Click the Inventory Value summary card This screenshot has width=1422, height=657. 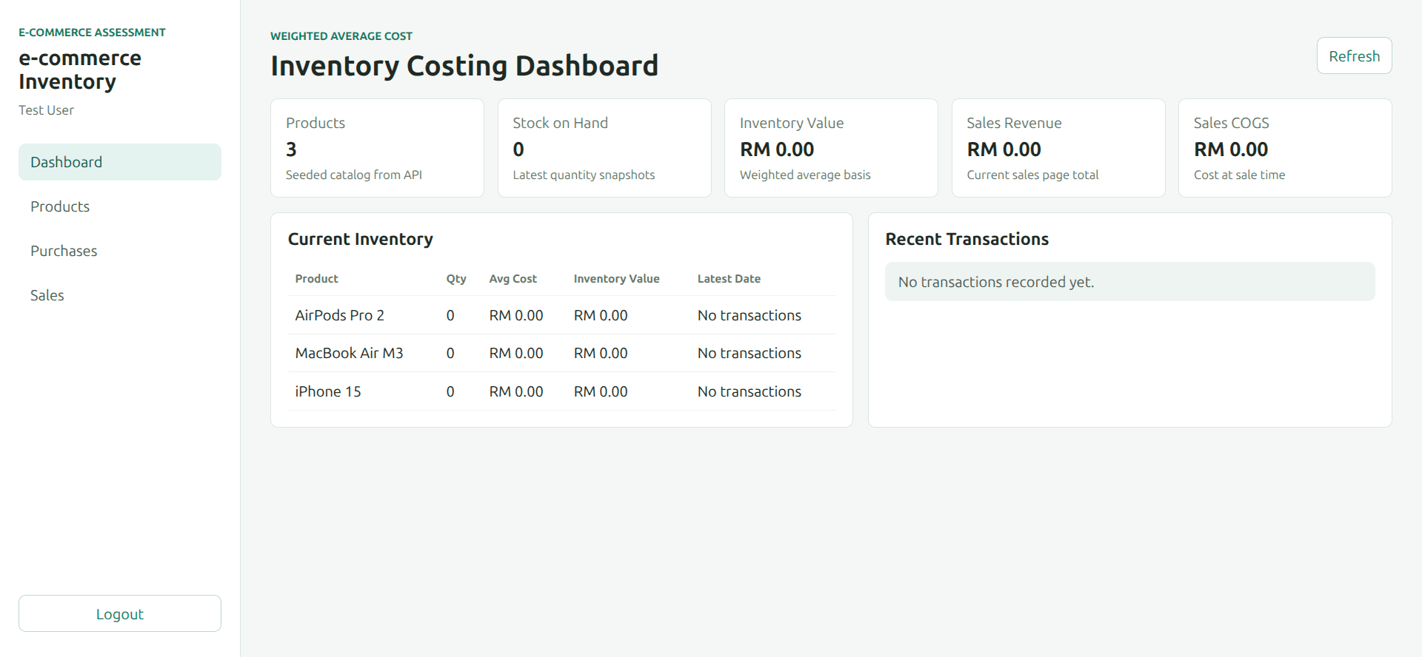point(831,148)
